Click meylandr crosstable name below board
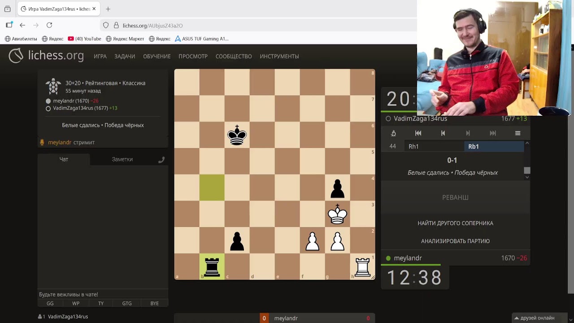The width and height of the screenshot is (574, 323). 286,318
